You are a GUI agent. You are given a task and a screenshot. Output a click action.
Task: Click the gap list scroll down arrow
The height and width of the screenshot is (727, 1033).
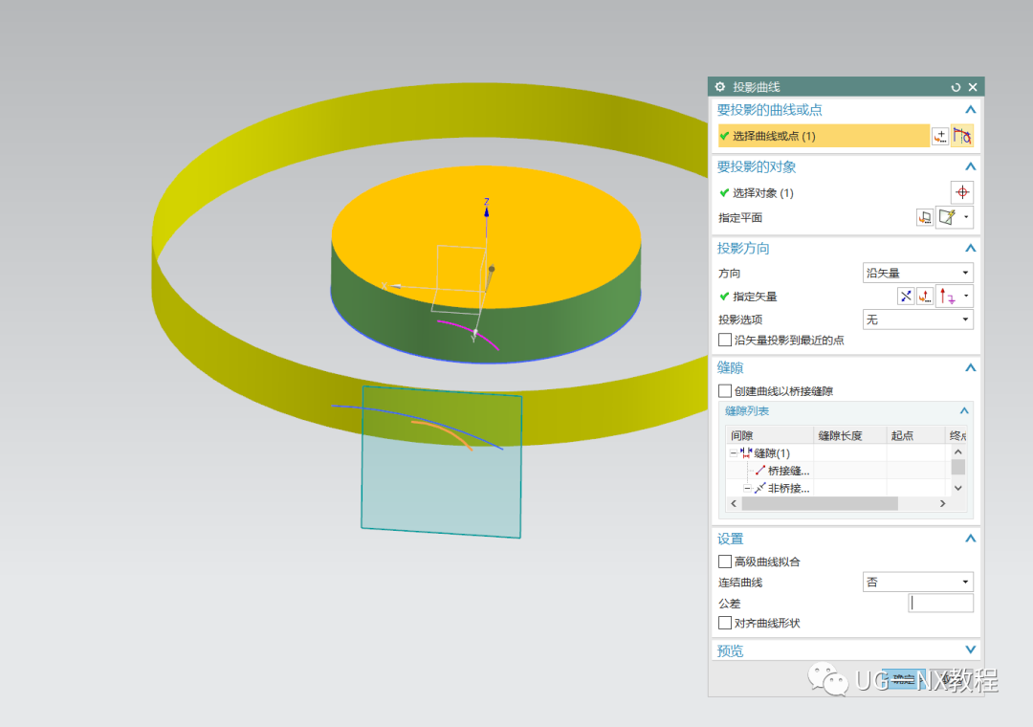pyautogui.click(x=957, y=489)
